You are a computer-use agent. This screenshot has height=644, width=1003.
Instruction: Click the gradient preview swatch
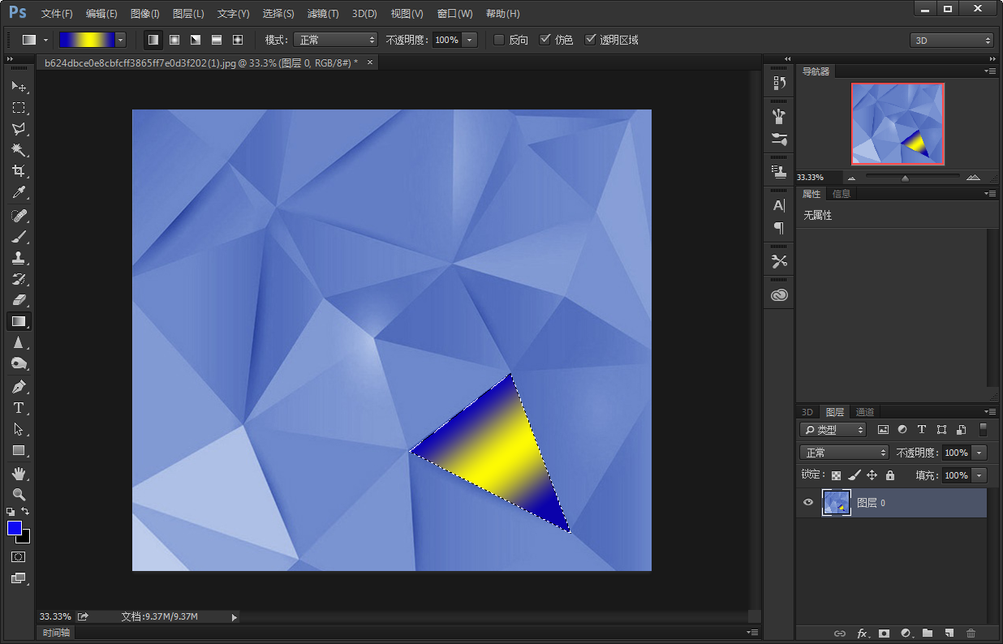pos(87,40)
